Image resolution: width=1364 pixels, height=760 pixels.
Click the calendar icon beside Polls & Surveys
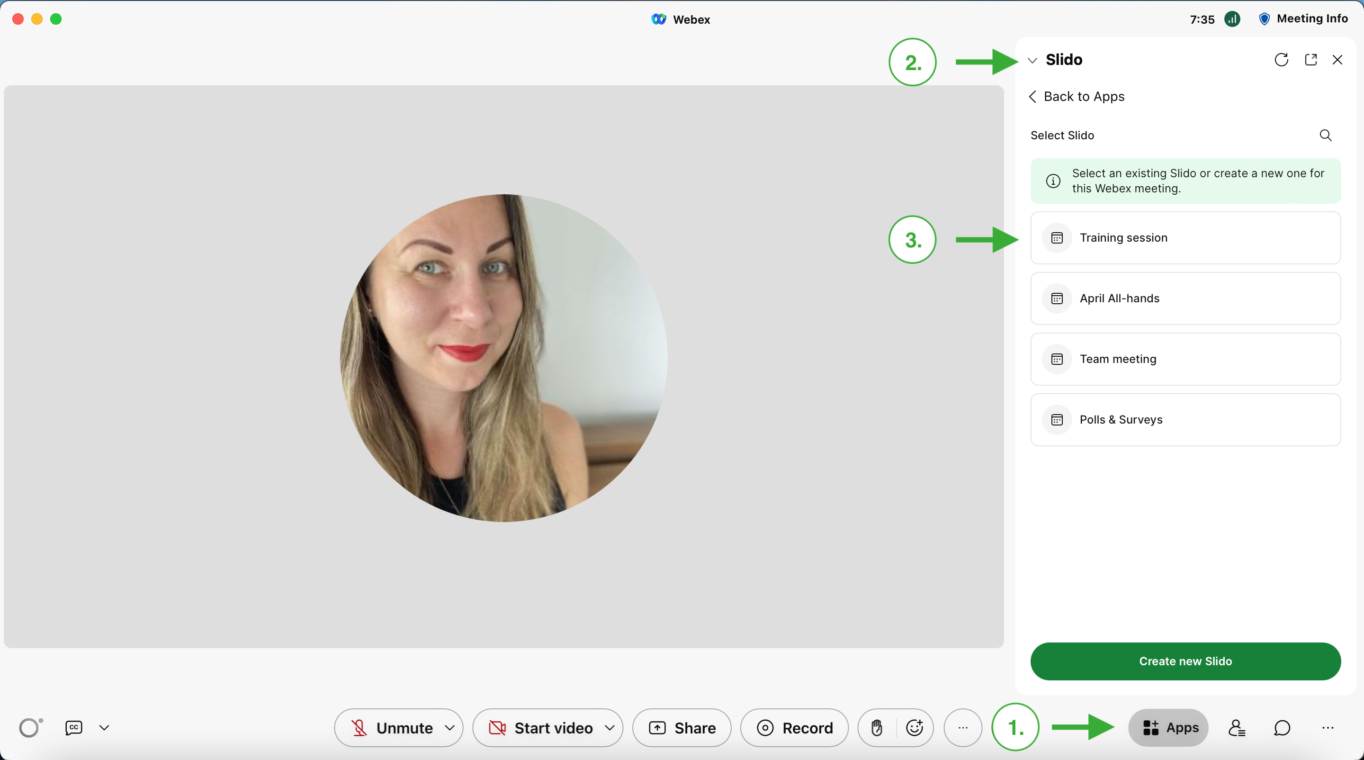coord(1057,419)
